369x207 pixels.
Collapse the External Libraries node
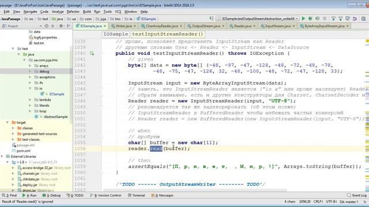click(2, 156)
